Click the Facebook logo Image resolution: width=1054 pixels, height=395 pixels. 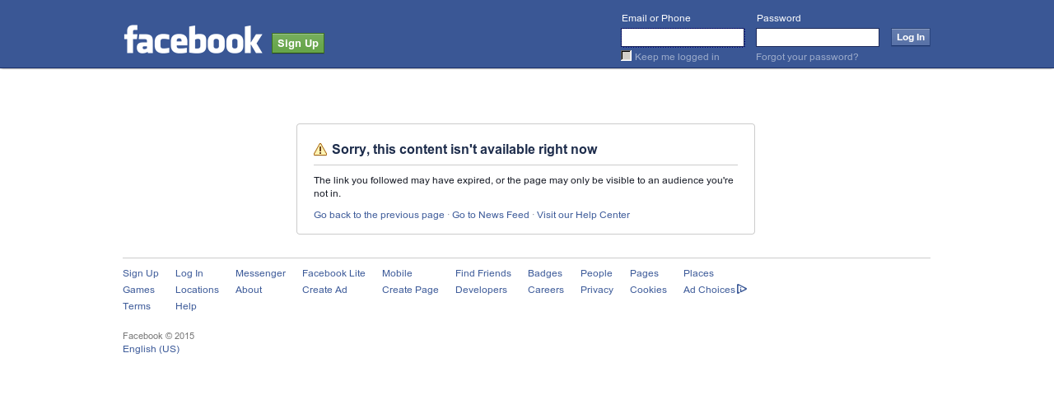coord(193,39)
